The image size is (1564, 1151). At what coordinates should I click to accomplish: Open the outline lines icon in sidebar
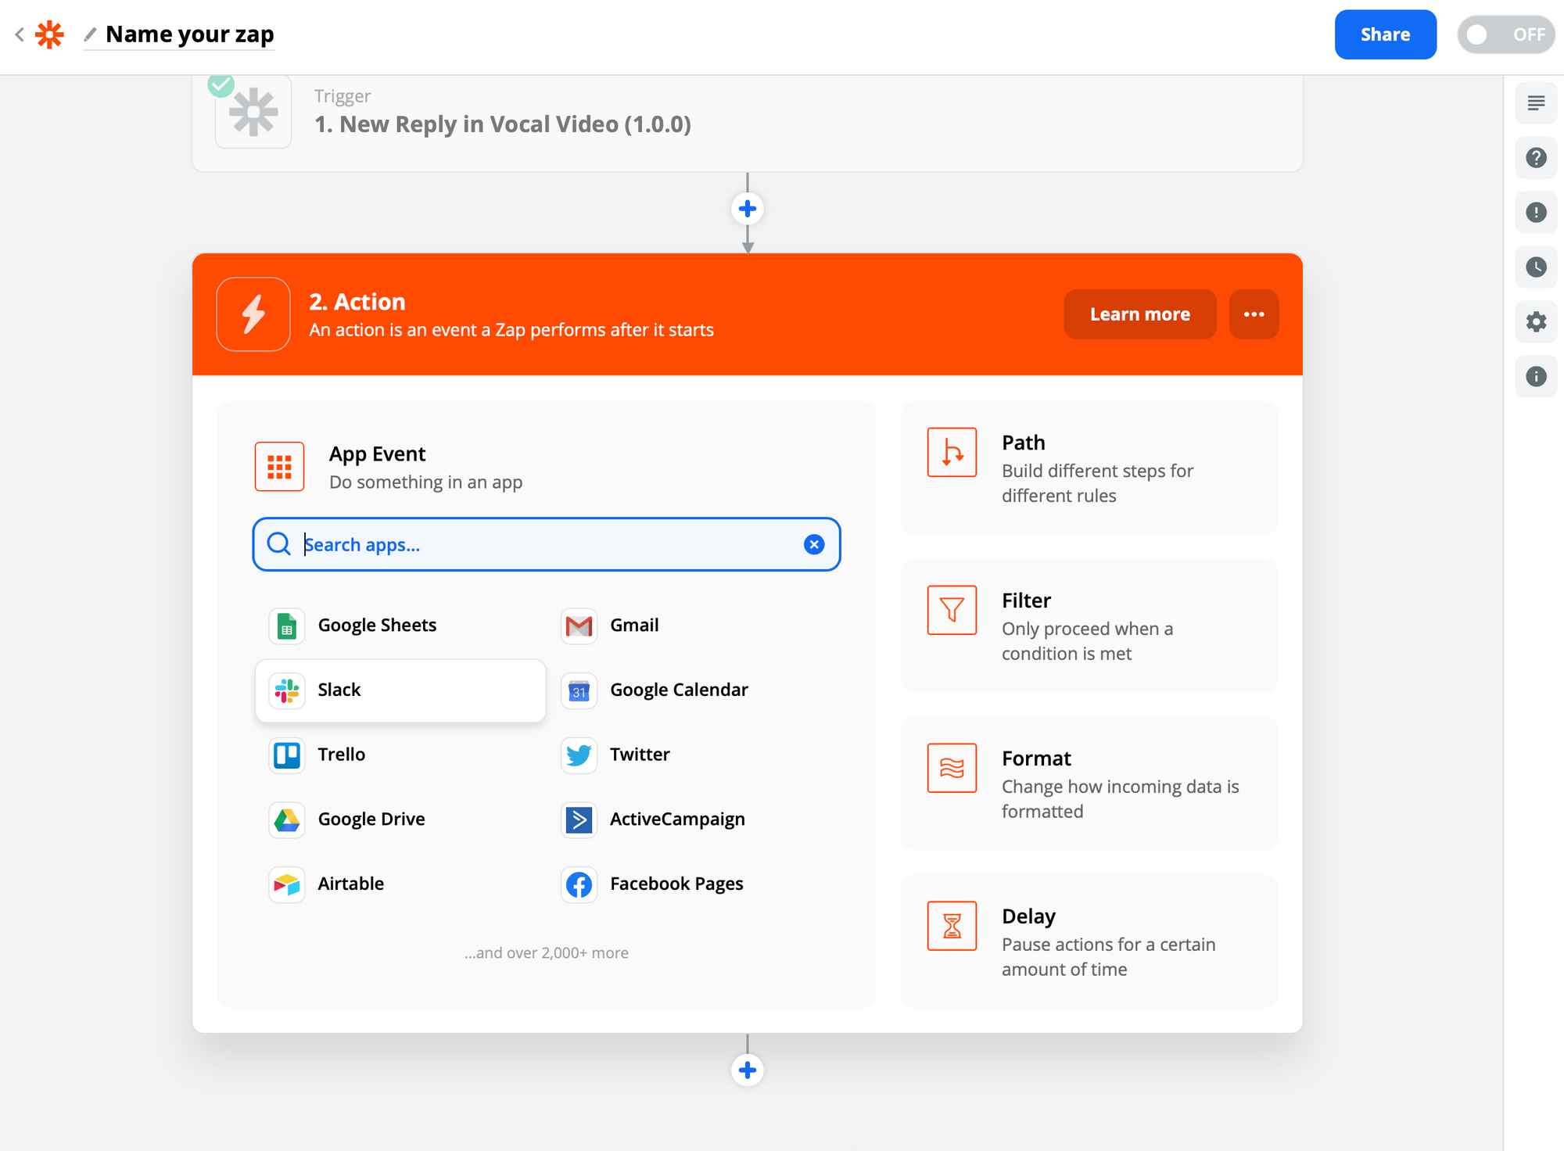tap(1536, 103)
